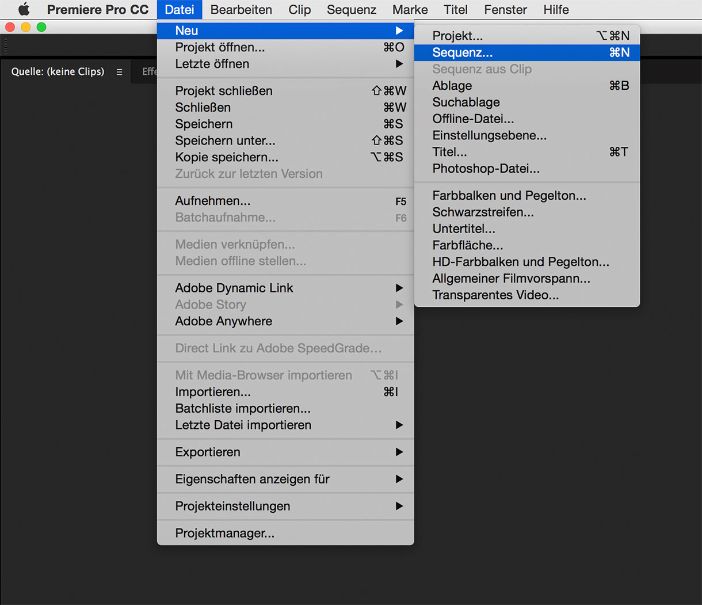Expand the Adobe Dynamic Link submenu
Screen dimensions: 702x605
[285, 288]
